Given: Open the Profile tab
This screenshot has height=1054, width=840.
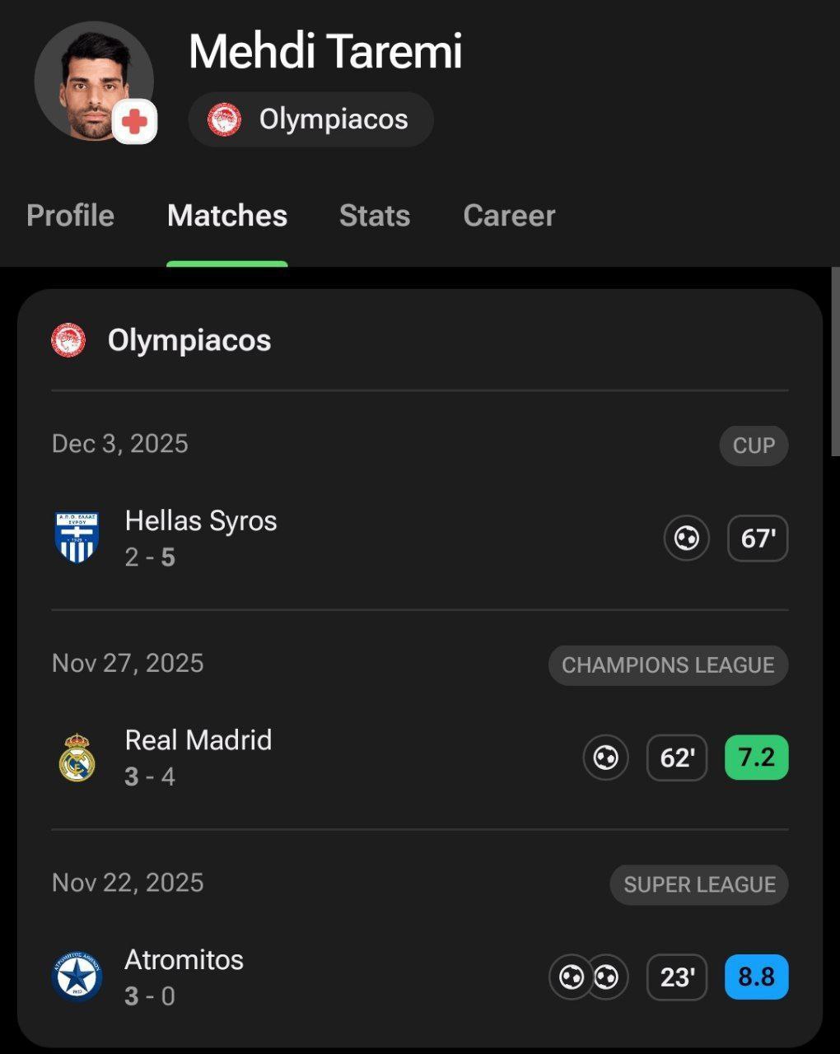Looking at the screenshot, I should 70,216.
